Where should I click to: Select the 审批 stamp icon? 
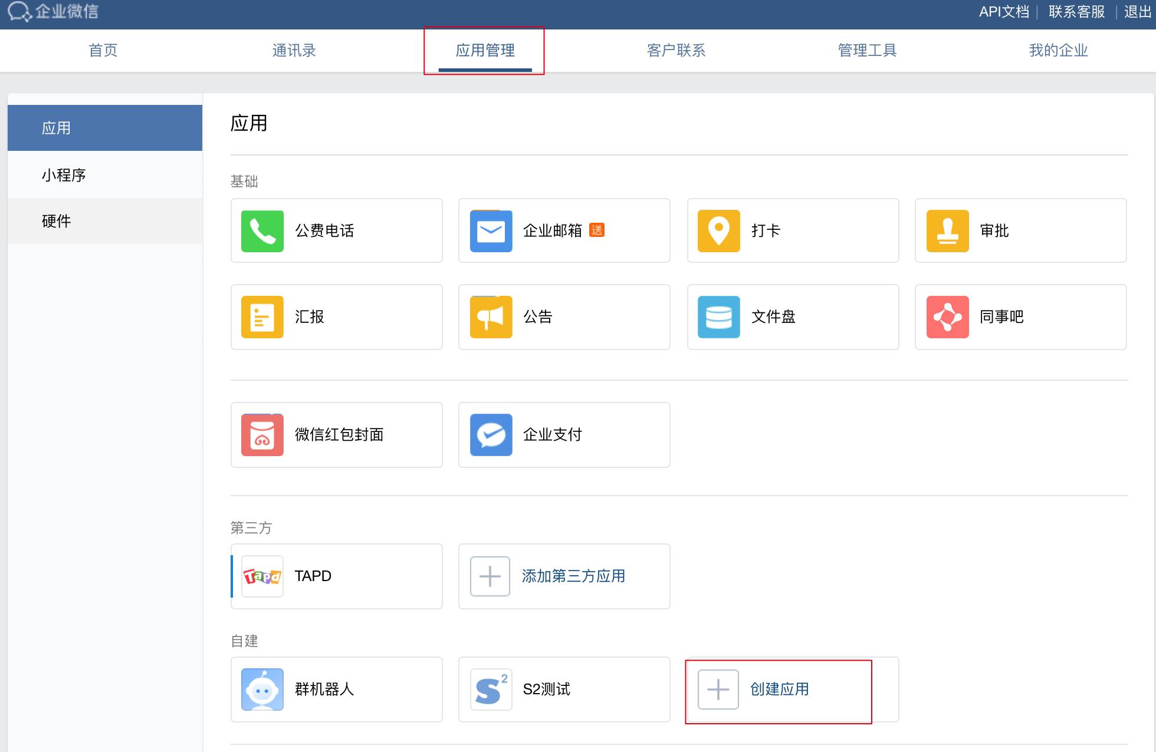947,231
